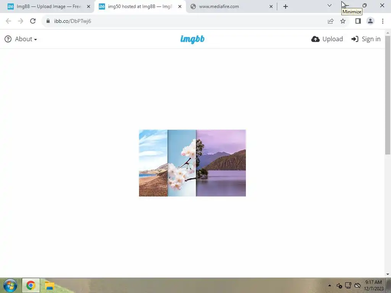This screenshot has width=391, height=293.
Task: Click the muted volume tray icon
Action: pyautogui.click(x=339, y=285)
